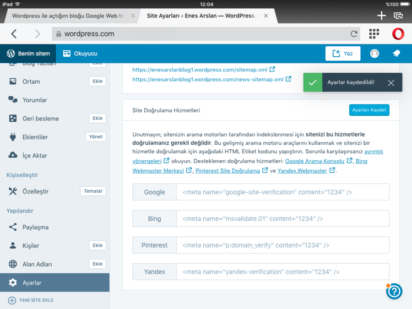Click Ekle button next to Kişiler
This screenshot has width=412, height=309.
coord(98,245)
